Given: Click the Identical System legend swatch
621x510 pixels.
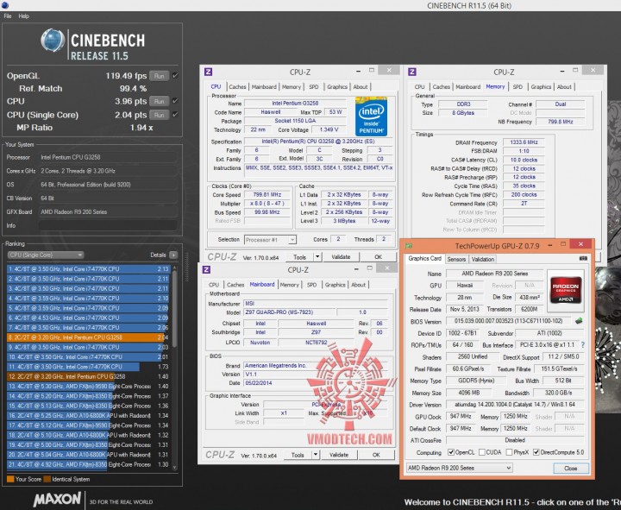Looking at the screenshot, I should click(x=47, y=479).
